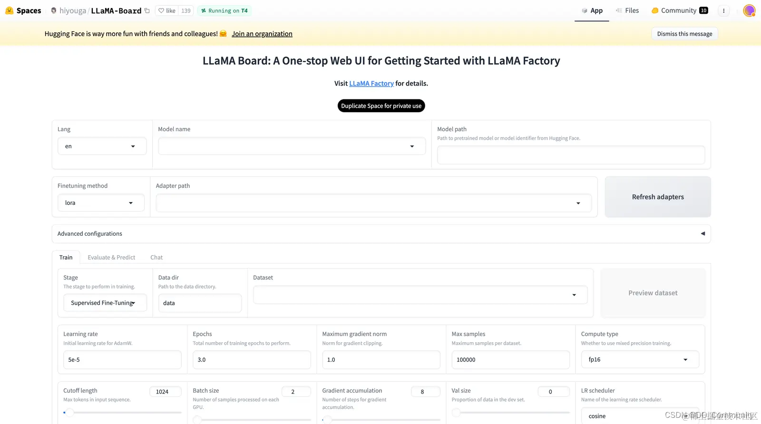Adjust the Batch size slider

[252, 420]
